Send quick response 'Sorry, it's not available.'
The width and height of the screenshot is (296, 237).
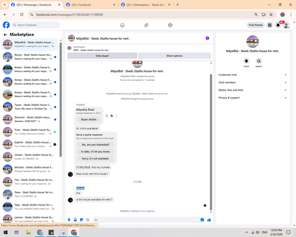tap(95, 159)
